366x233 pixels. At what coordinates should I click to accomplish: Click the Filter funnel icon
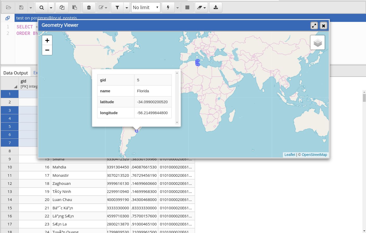117,8
